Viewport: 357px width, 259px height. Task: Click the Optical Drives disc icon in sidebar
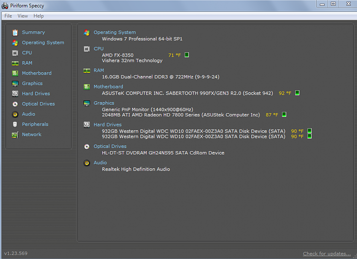(x=15, y=104)
